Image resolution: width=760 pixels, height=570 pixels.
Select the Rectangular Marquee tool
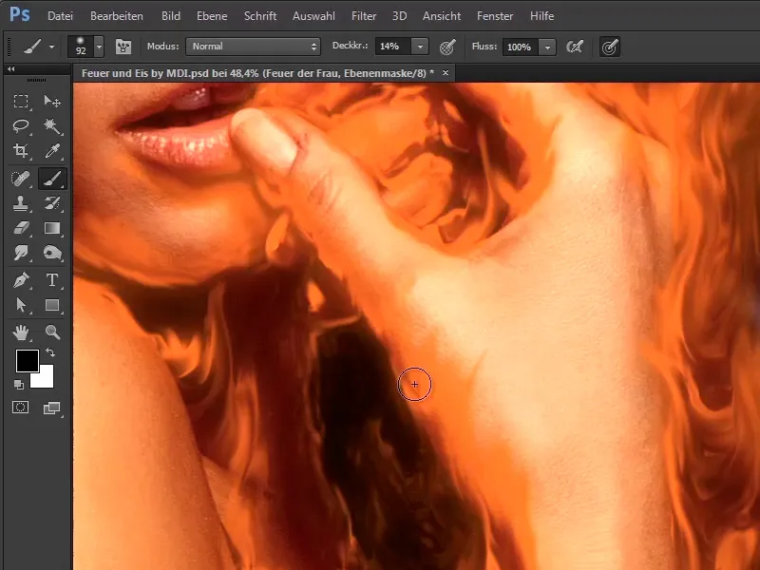click(x=20, y=102)
